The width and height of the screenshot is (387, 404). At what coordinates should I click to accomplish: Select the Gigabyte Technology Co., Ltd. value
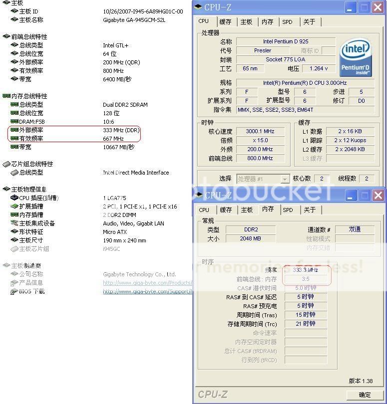point(139,274)
